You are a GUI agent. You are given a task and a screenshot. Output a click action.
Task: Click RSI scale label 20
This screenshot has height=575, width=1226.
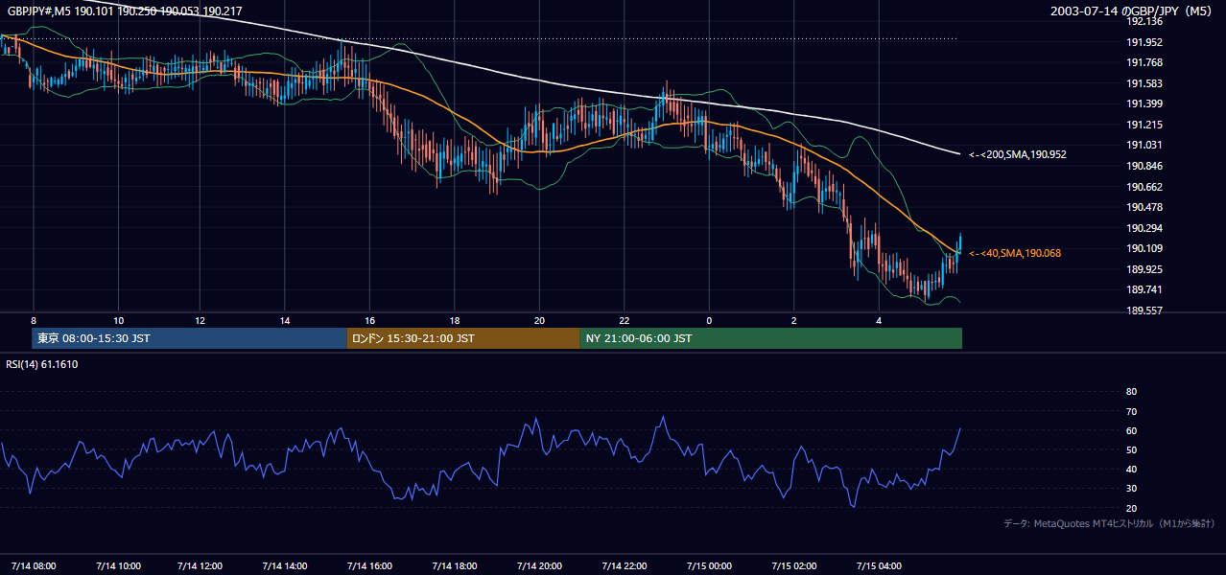tap(1131, 508)
